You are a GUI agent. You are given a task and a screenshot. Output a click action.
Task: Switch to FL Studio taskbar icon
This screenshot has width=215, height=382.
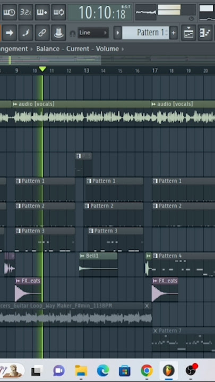[x=169, y=371]
